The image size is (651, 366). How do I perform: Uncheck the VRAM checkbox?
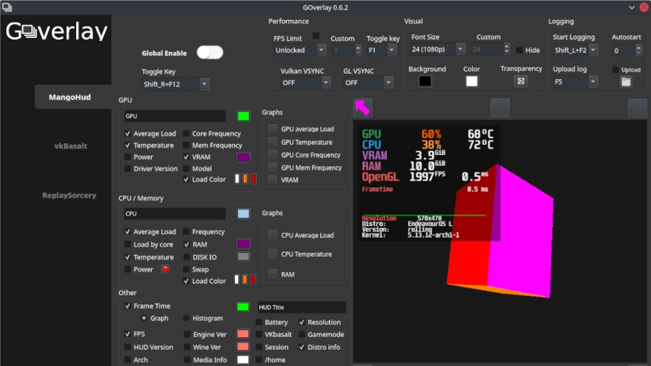pyautogui.click(x=186, y=157)
